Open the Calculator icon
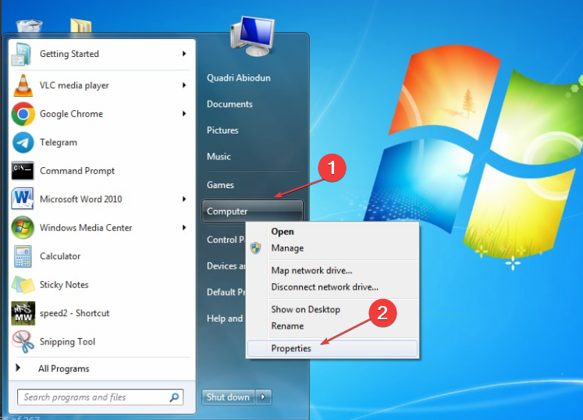This screenshot has height=420, width=583. tap(23, 256)
